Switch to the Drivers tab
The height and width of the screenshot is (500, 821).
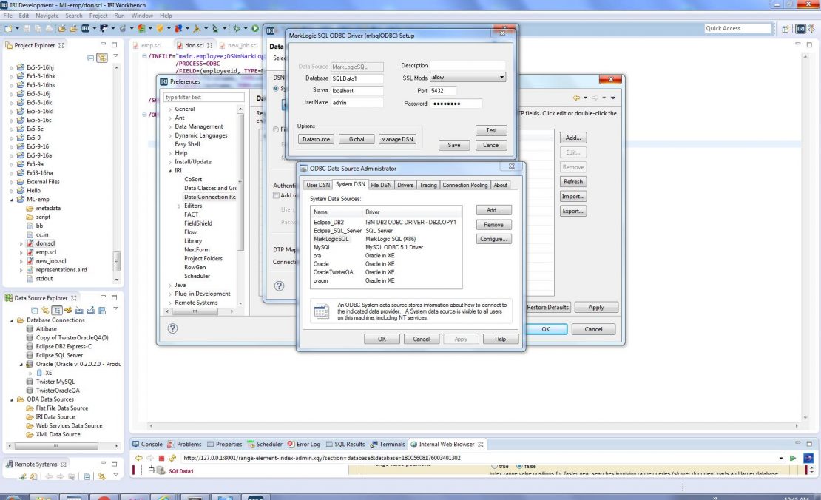405,186
